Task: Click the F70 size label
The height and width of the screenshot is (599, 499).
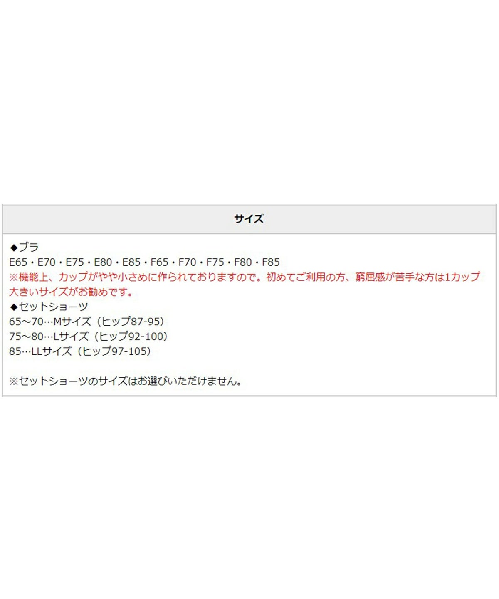Action: [x=188, y=262]
